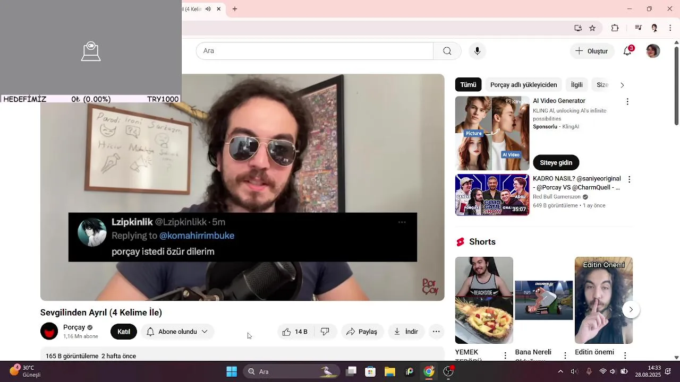Open the Bana Nereli short thumbnail

pos(544,300)
